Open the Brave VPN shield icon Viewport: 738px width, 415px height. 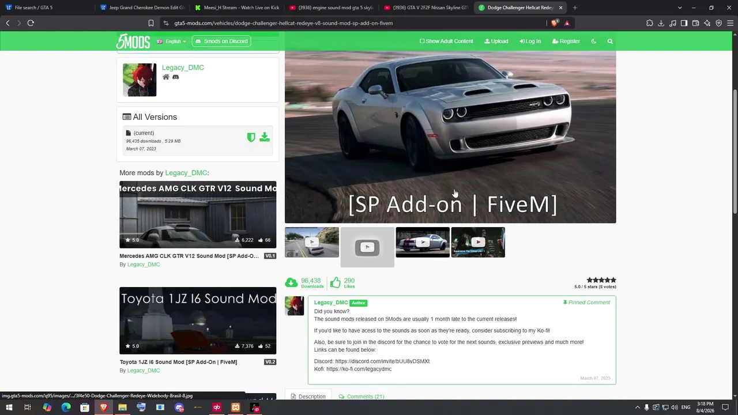click(719, 23)
